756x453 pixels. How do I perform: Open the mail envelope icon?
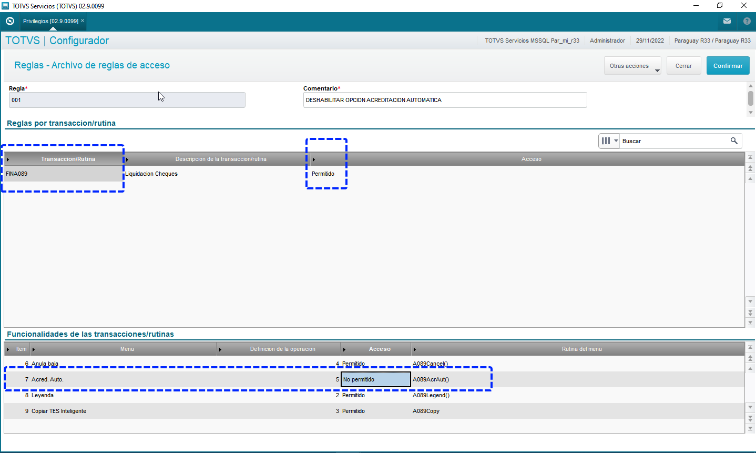[x=727, y=22]
